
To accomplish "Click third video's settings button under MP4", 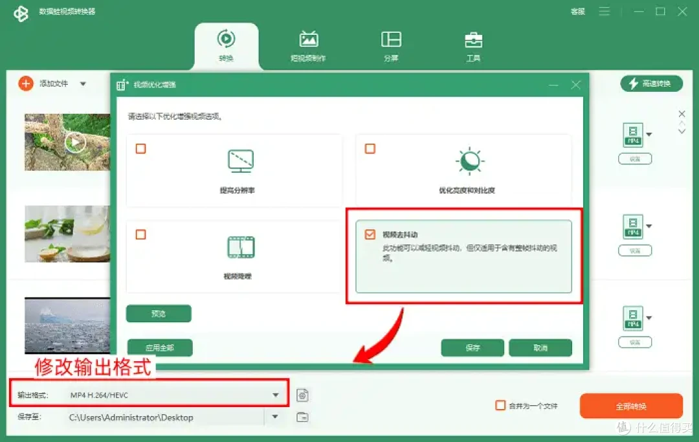I will tap(635, 342).
